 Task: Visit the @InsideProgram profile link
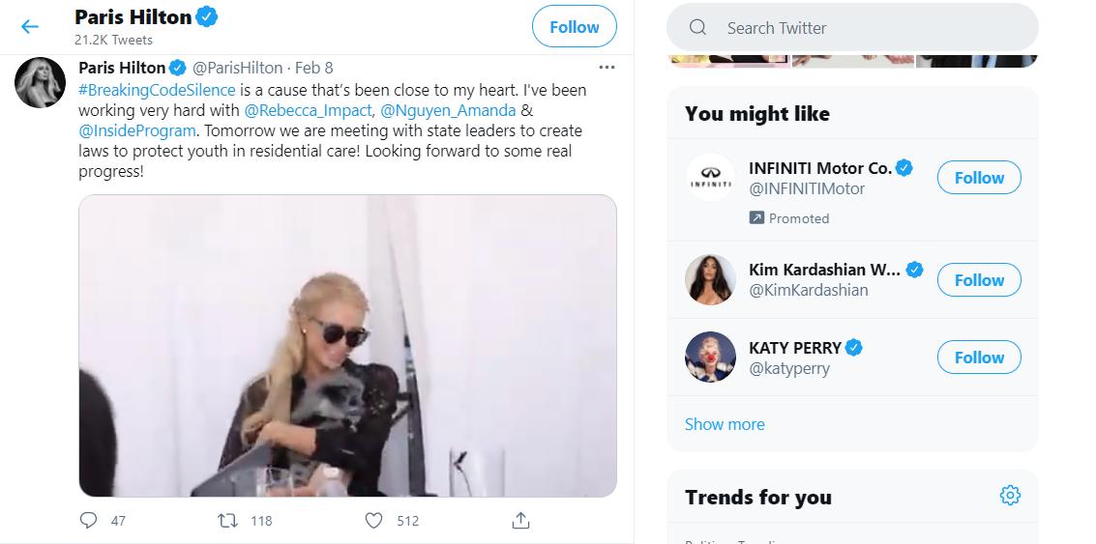137,130
